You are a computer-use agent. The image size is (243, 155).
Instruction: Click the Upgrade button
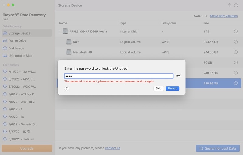(x=27, y=148)
